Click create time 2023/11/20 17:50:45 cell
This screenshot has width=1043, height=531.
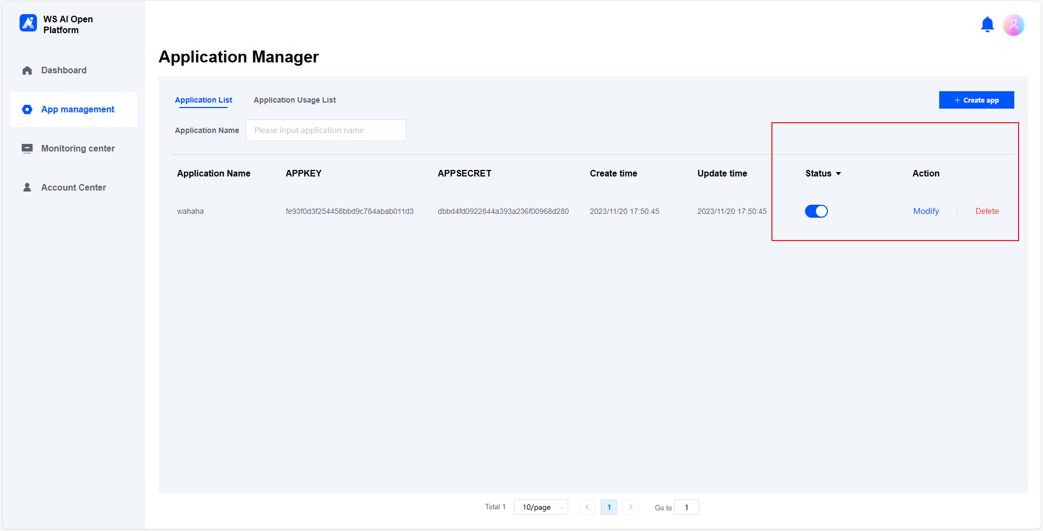coord(624,211)
